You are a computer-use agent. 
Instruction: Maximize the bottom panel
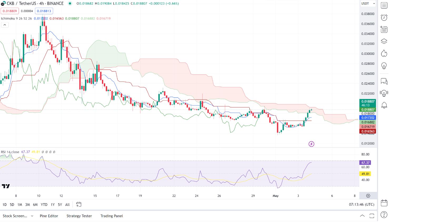(372, 216)
